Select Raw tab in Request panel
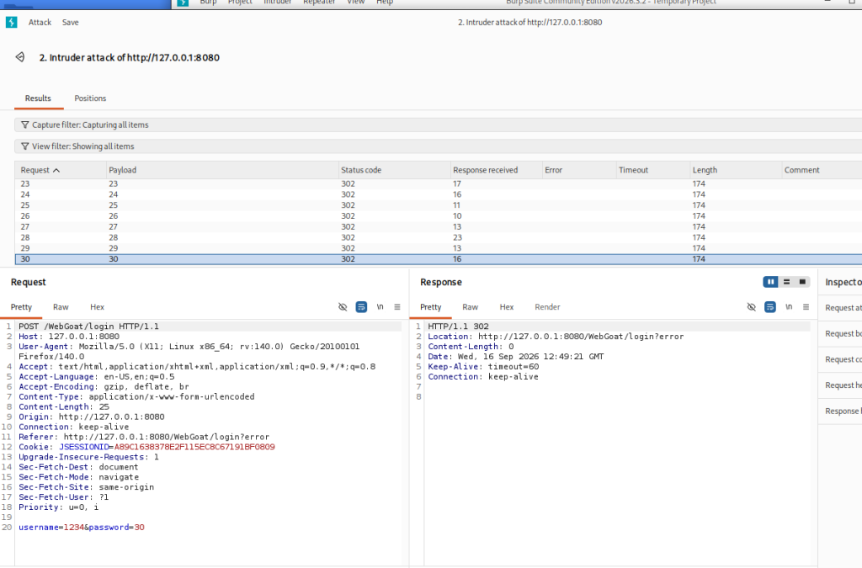Screen dimensions: 862x568 [x=61, y=307]
